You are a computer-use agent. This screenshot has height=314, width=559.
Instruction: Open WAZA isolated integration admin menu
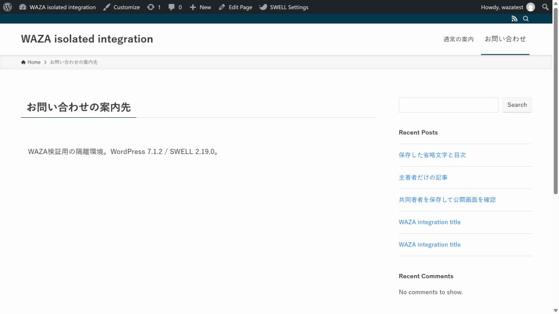[57, 7]
